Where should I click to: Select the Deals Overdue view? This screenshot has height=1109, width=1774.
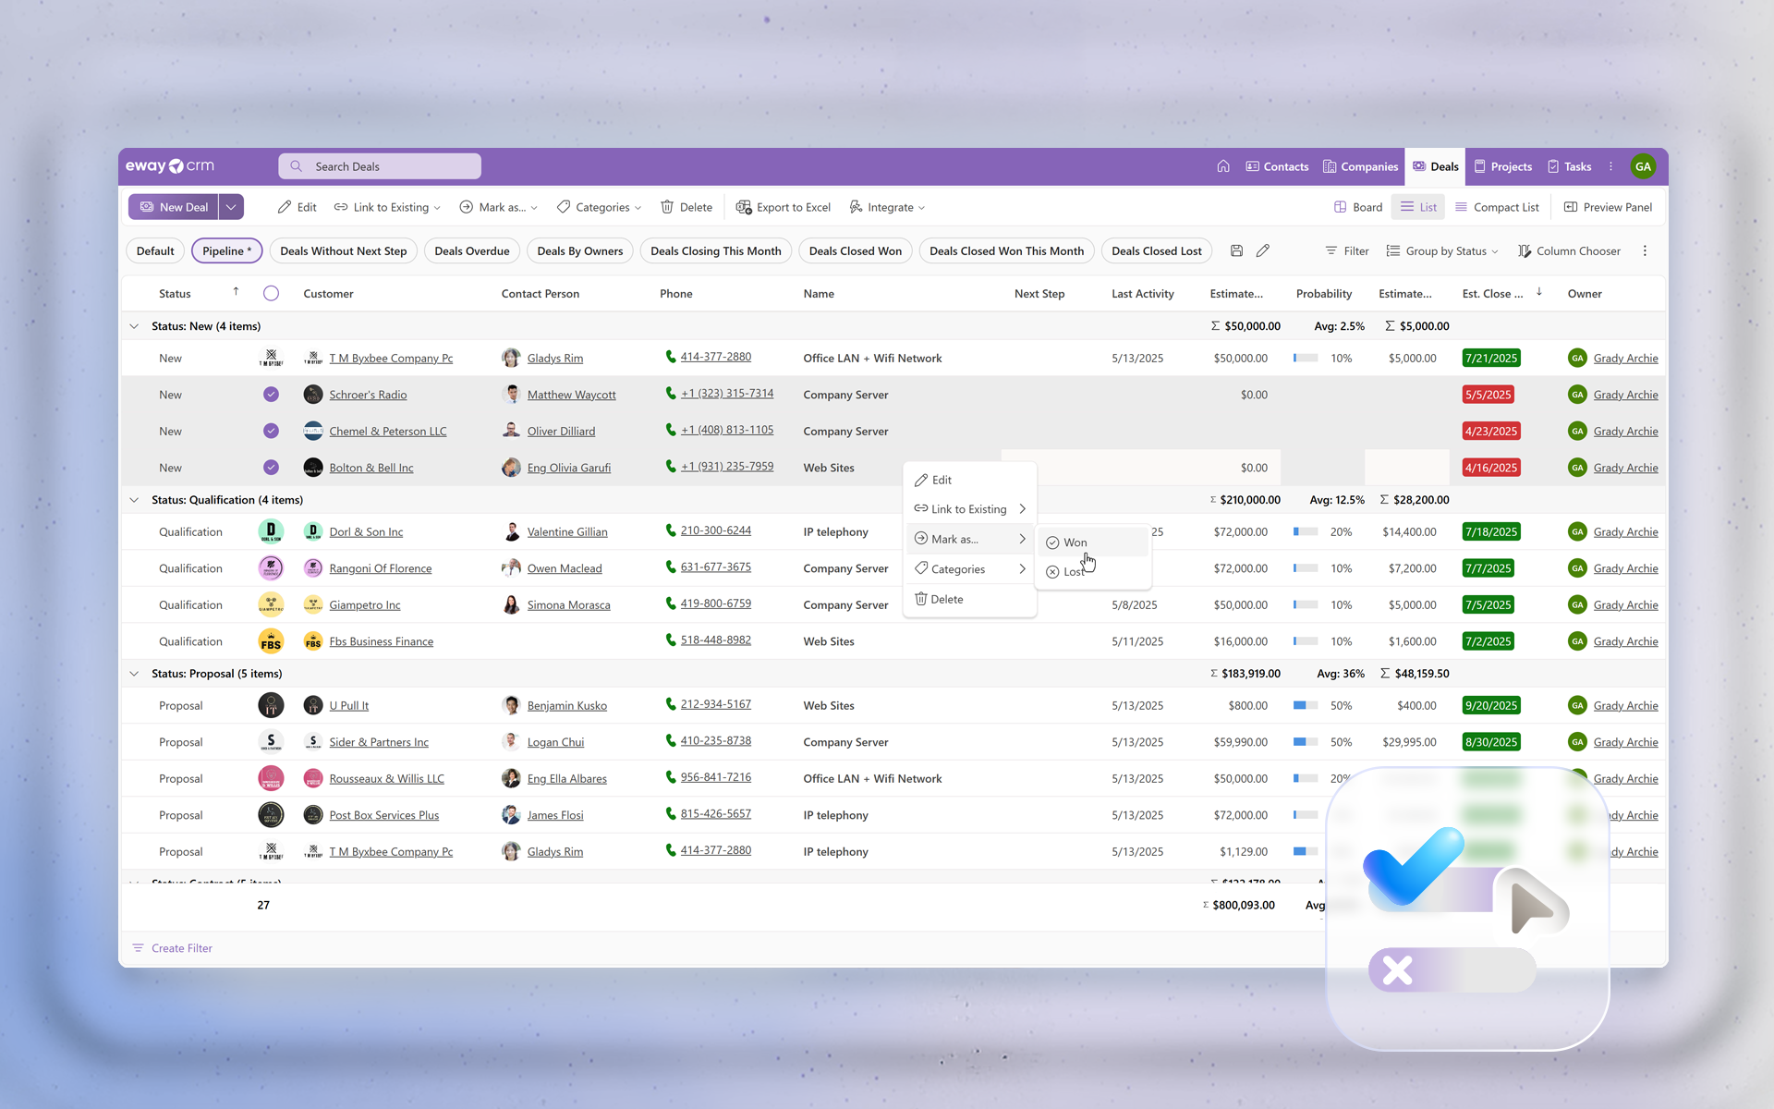pyautogui.click(x=472, y=250)
